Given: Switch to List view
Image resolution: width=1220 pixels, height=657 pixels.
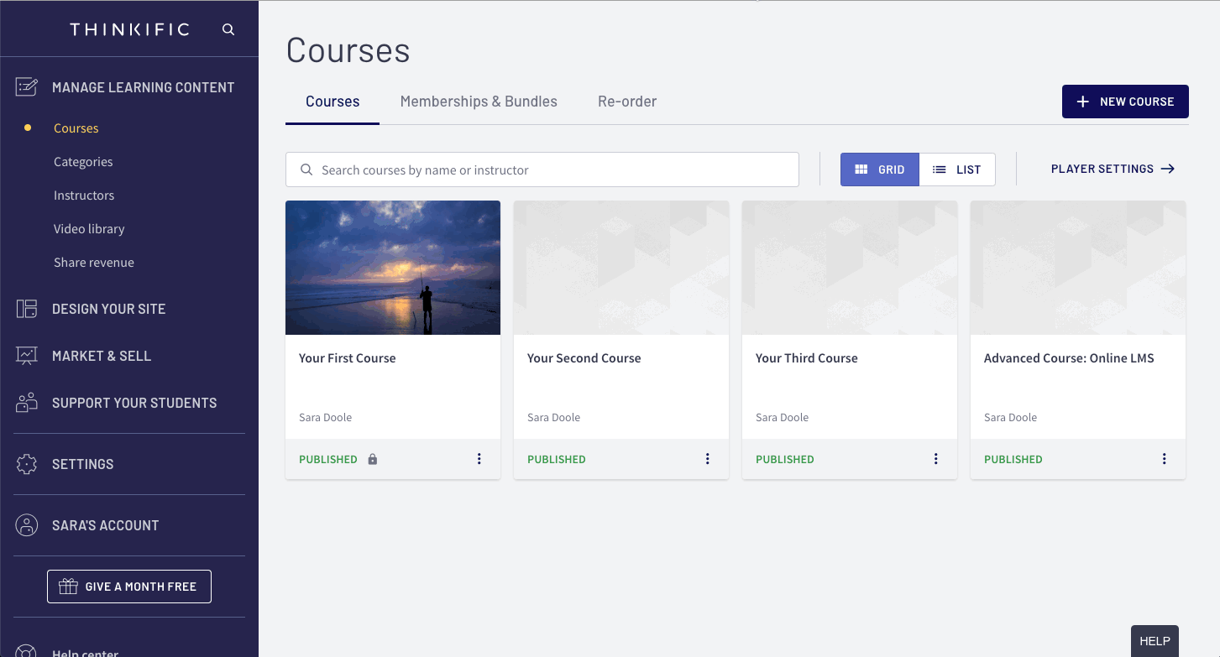Looking at the screenshot, I should (x=957, y=169).
